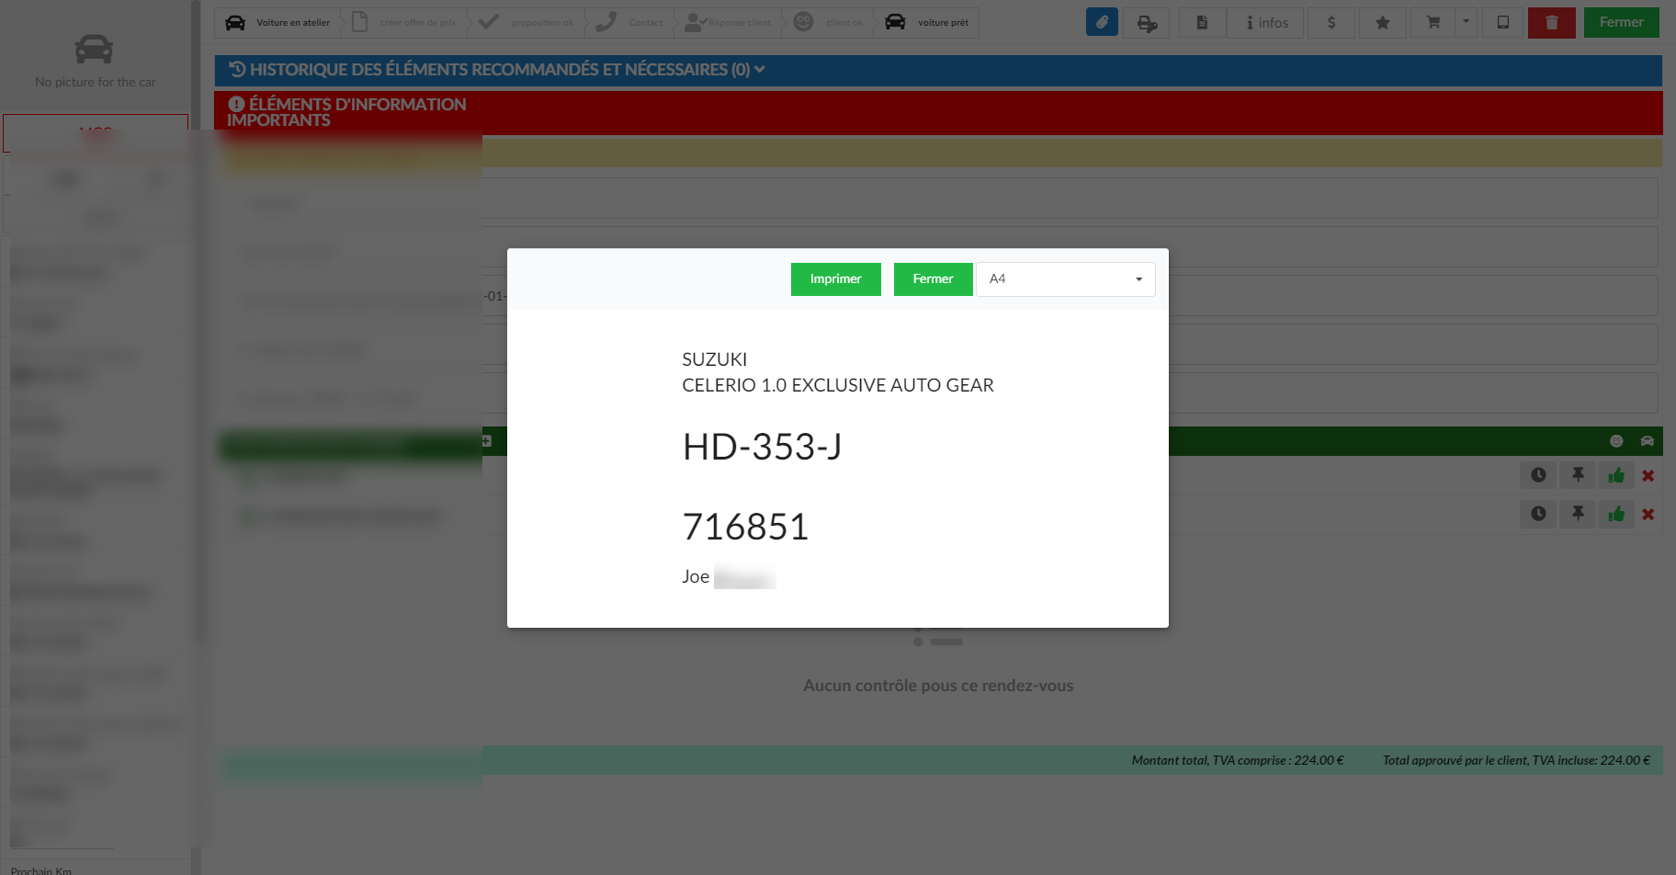The image size is (1676, 875).
Task: Click Total approuvé par le client text
Action: pos(1516,760)
